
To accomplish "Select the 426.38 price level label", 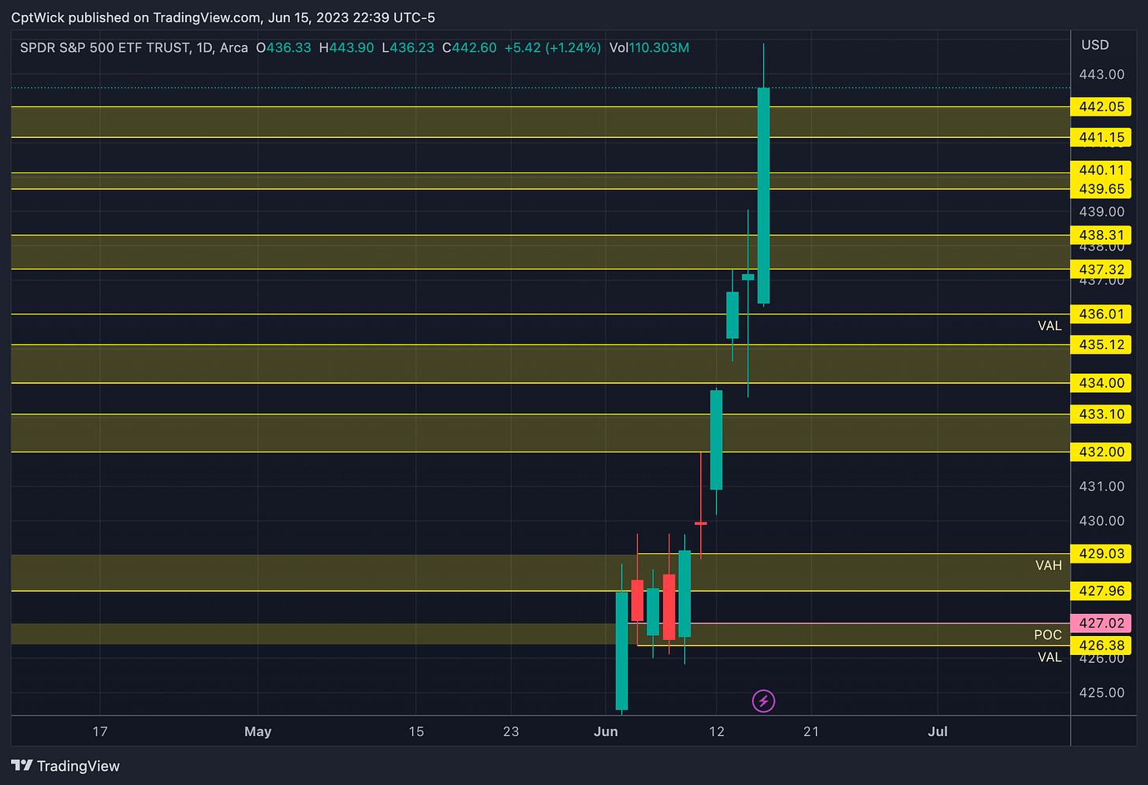I will pos(1101,645).
